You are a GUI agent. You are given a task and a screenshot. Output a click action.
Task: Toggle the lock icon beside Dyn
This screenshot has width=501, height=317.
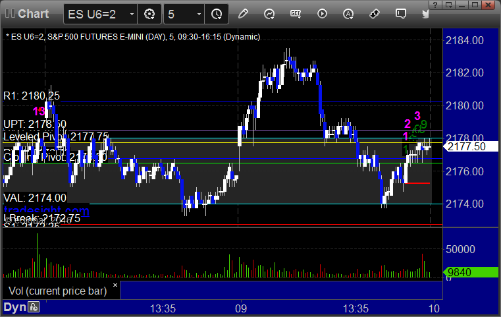tap(34, 307)
